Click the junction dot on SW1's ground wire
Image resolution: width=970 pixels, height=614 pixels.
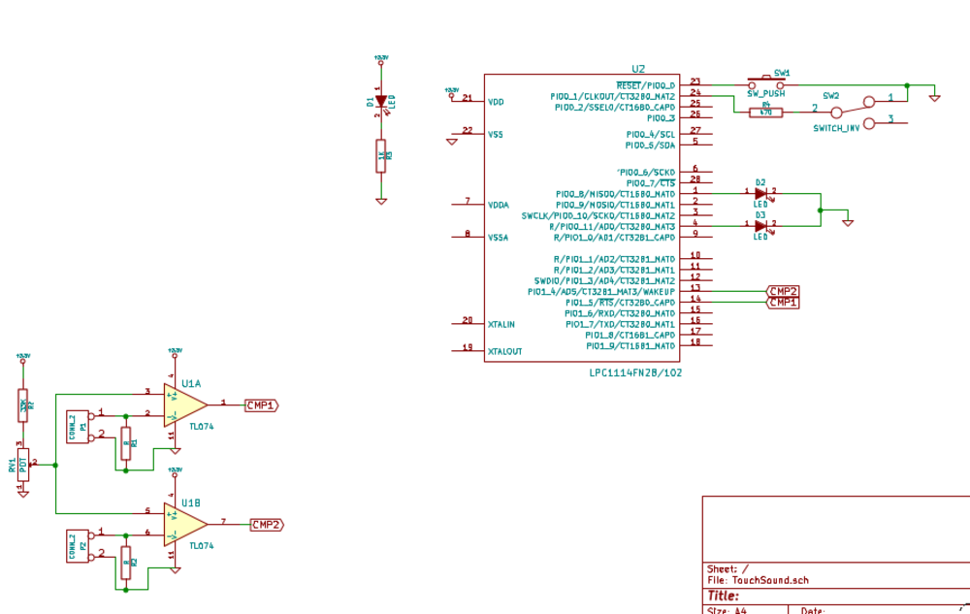click(x=907, y=85)
